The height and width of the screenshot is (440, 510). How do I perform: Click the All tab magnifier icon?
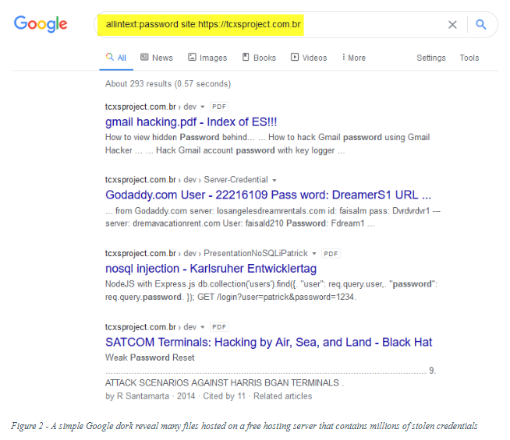110,57
